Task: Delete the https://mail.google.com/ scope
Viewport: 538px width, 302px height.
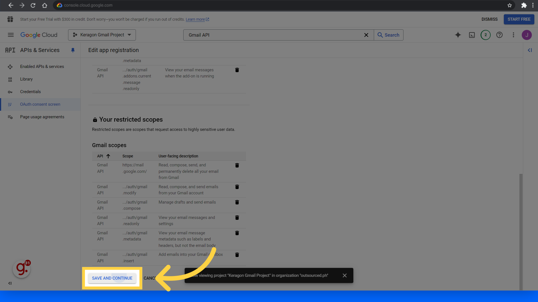Action: (237, 165)
